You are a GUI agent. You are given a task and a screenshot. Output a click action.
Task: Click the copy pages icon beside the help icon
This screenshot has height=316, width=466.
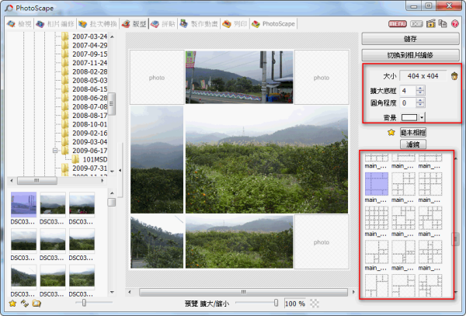click(x=443, y=24)
